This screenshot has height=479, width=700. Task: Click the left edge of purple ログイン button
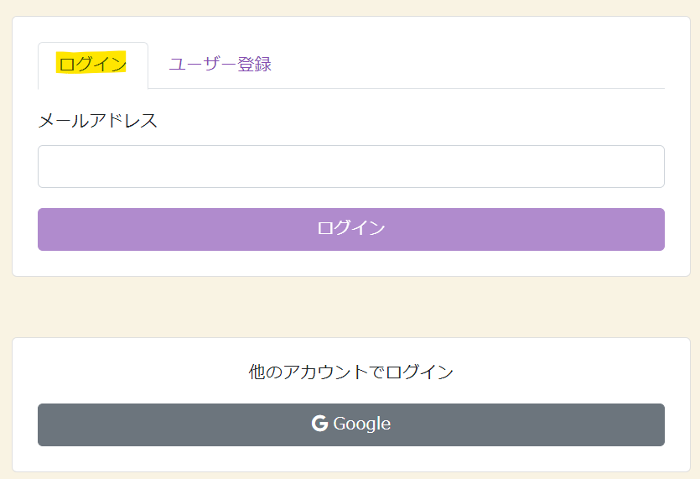click(54, 229)
